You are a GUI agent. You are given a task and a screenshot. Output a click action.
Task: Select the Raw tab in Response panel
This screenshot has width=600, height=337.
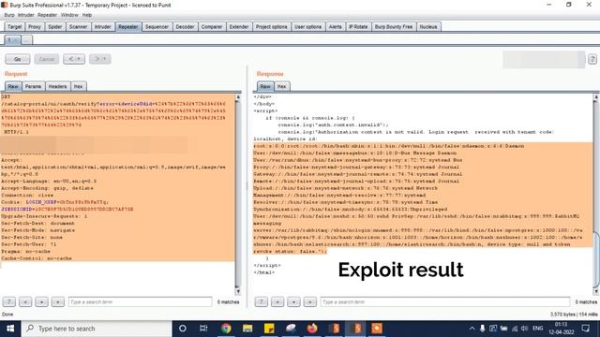pyautogui.click(x=265, y=86)
